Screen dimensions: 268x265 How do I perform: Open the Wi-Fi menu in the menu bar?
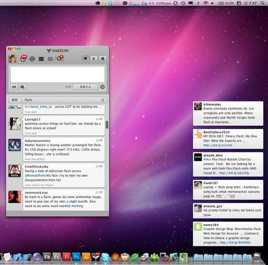[206, 3]
